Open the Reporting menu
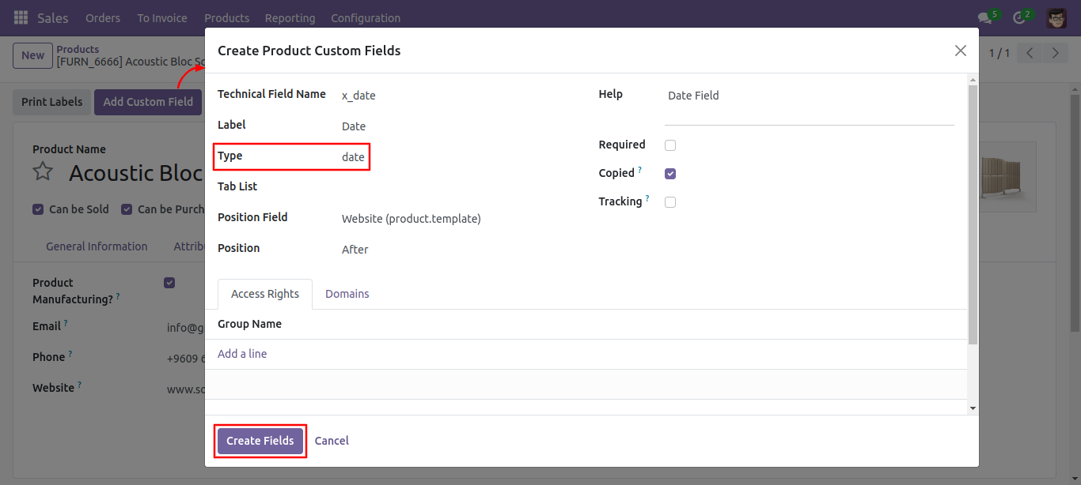 point(290,17)
